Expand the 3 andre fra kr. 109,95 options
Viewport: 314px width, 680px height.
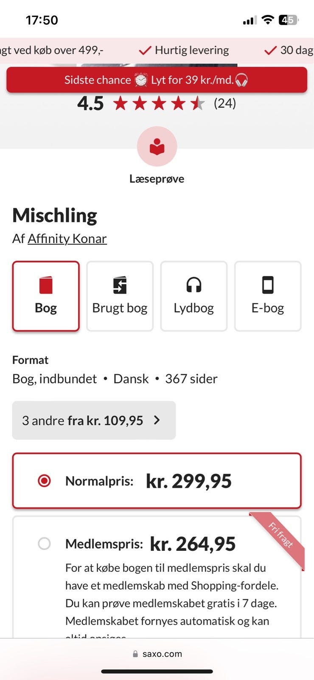pyautogui.click(x=94, y=420)
